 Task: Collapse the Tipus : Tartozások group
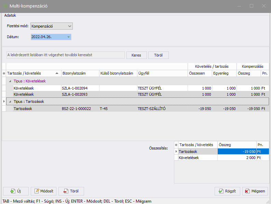(10, 101)
